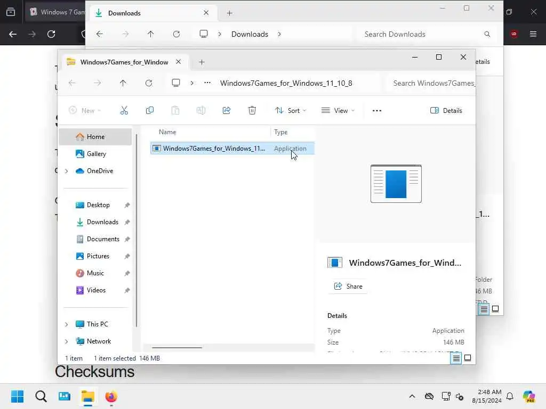Add a new tab in Downloads window
The width and height of the screenshot is (546, 409).
pos(229,13)
